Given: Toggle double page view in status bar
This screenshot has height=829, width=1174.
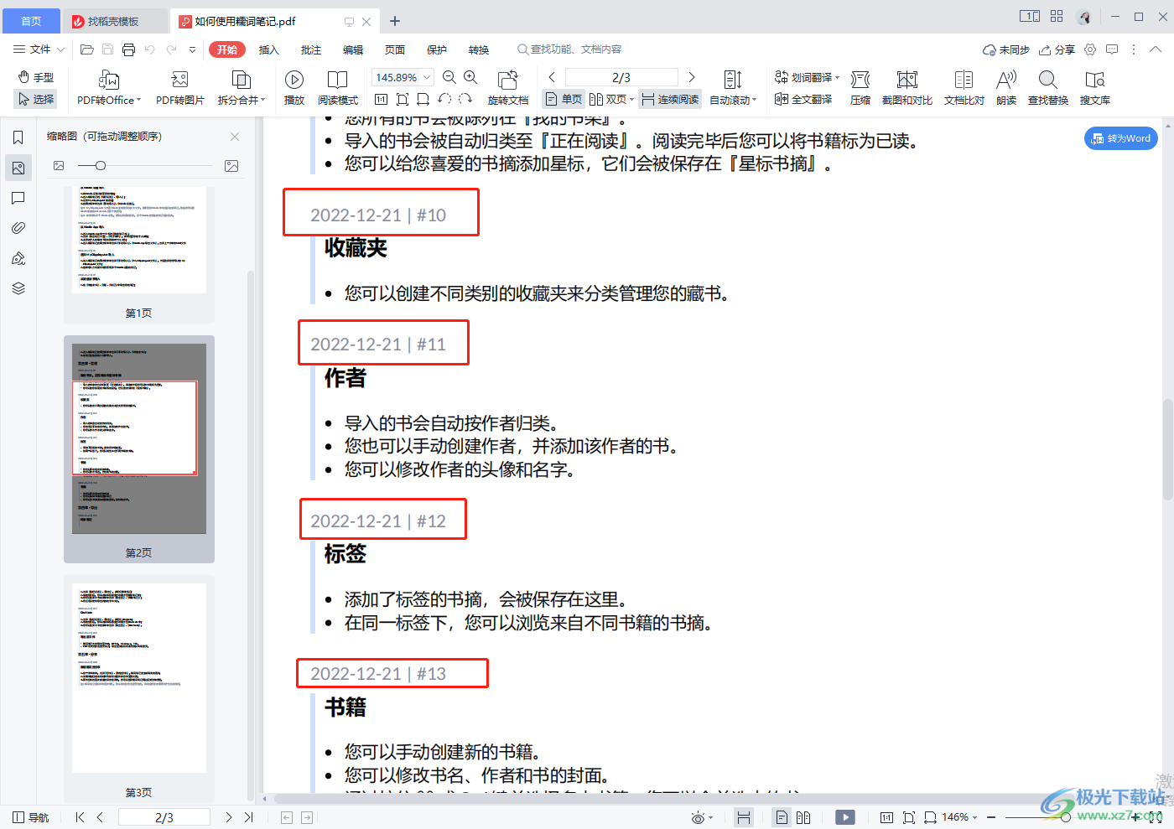Looking at the screenshot, I should tap(803, 817).
